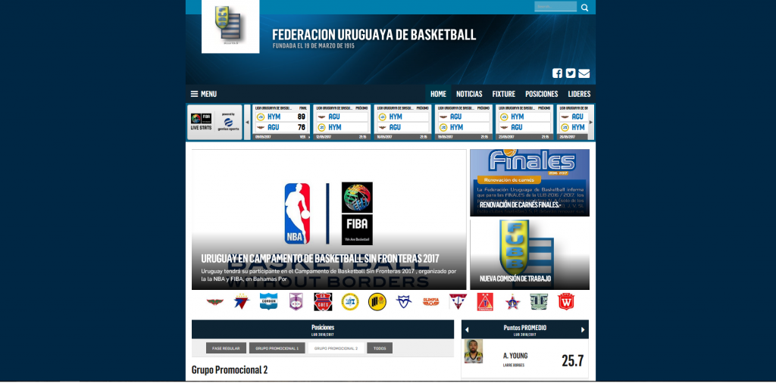Open the FUBB Facebook page icon
This screenshot has width=776, height=383.
[557, 73]
